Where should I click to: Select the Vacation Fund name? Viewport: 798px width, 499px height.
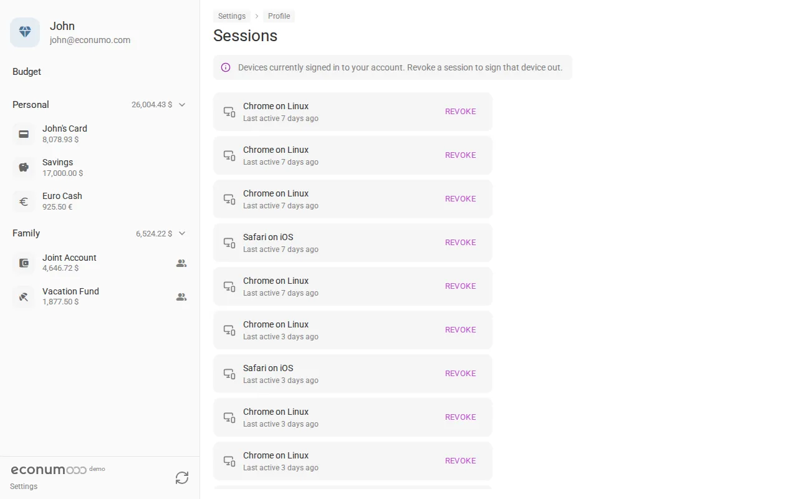(x=70, y=291)
